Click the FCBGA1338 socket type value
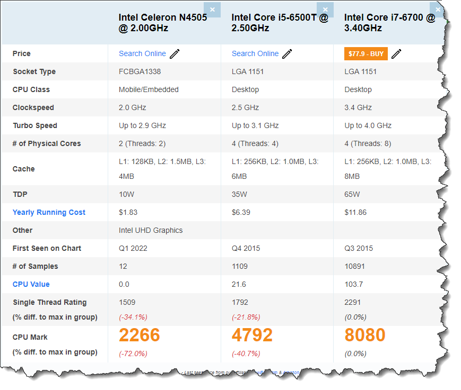The height and width of the screenshot is (390, 461). 140,71
